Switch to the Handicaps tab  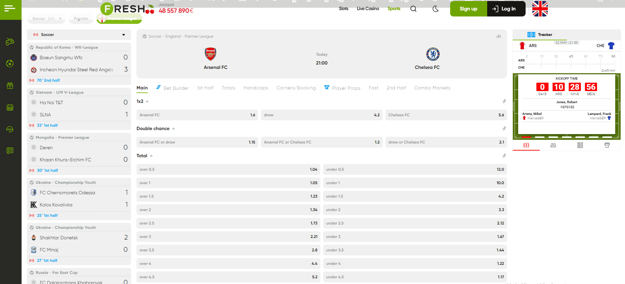point(256,88)
